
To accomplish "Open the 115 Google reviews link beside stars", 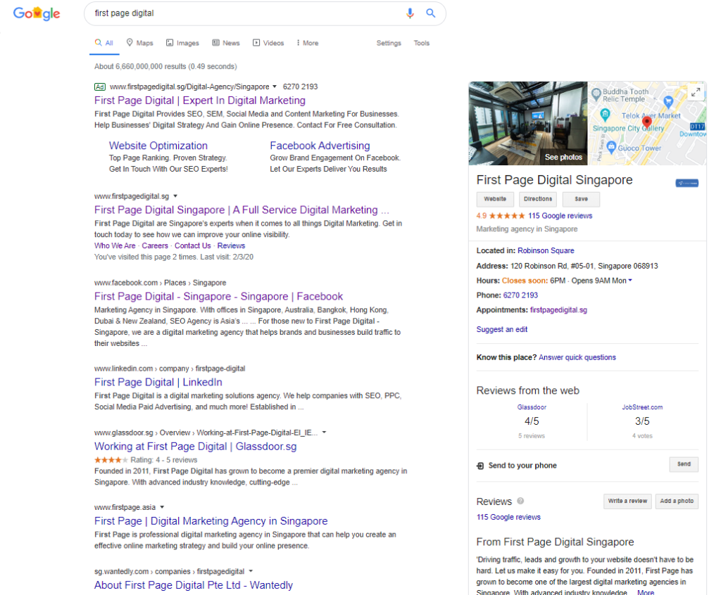I will pos(560,216).
